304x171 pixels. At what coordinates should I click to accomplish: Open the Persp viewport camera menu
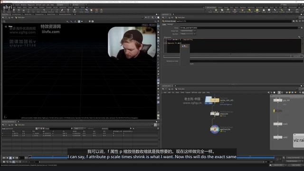[145, 25]
